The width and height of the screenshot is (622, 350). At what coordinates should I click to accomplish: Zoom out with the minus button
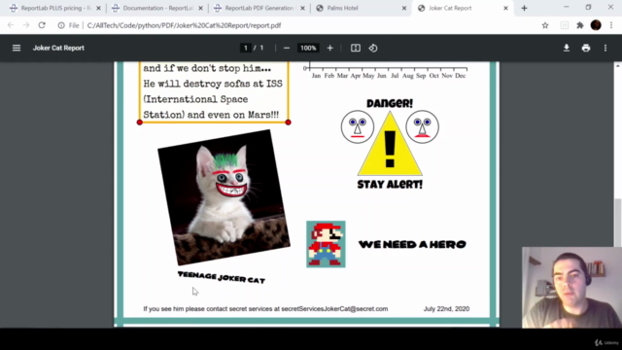coord(287,48)
